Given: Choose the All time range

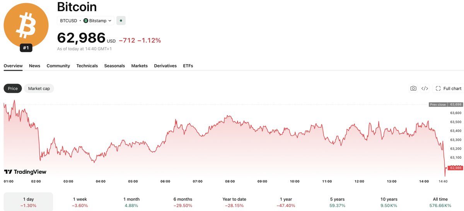Looking at the screenshot, I should tap(440, 202).
